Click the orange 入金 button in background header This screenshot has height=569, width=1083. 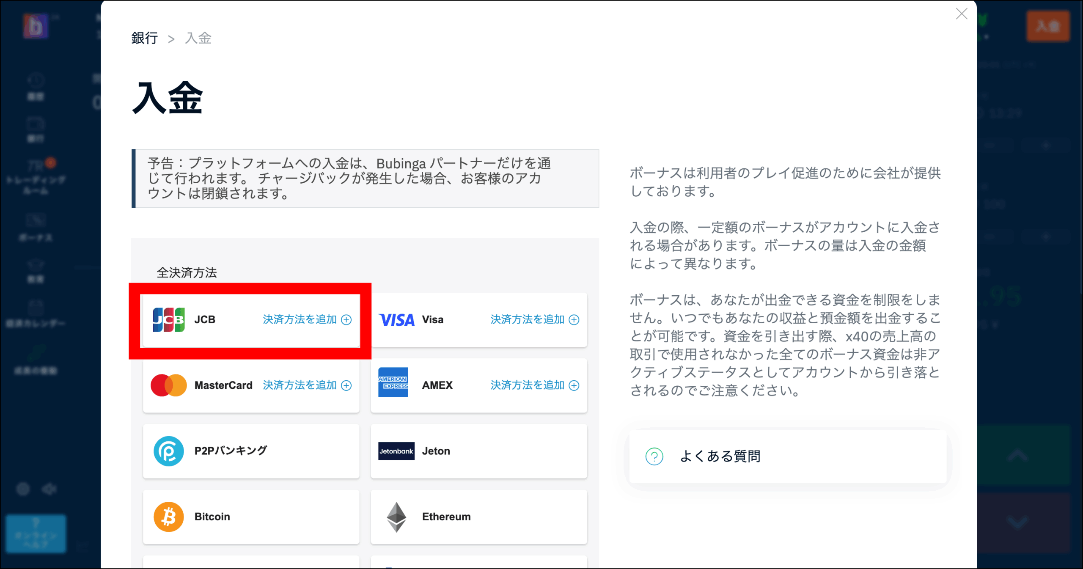pos(1048,26)
